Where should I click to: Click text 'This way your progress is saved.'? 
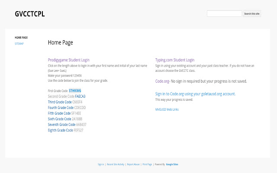click(x=174, y=99)
